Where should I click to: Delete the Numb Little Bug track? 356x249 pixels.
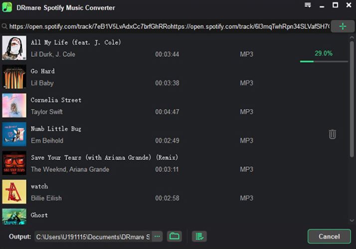pos(332,134)
